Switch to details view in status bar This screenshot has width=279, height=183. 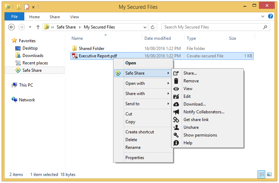[261, 174]
